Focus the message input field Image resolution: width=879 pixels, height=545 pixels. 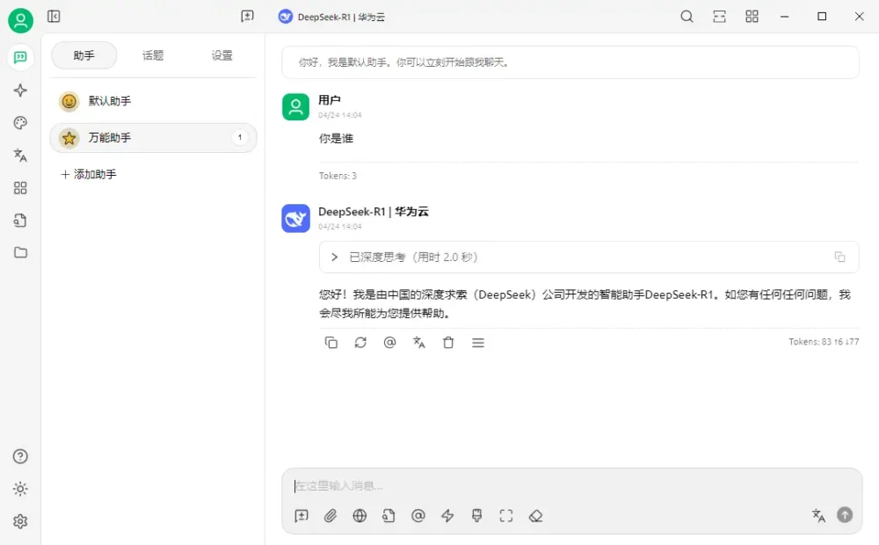tap(572, 485)
